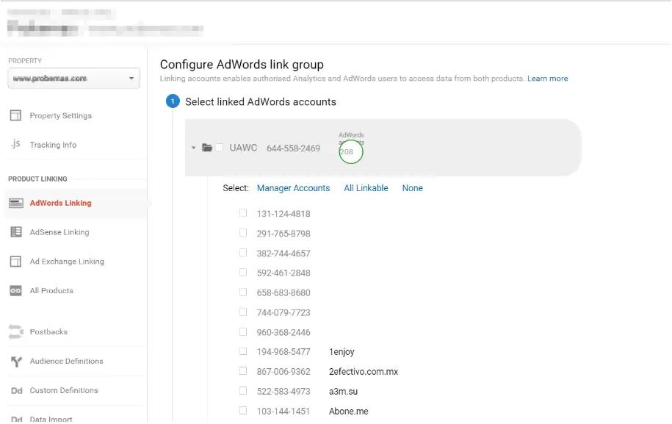
Task: Open All Products page
Action: pos(51,291)
